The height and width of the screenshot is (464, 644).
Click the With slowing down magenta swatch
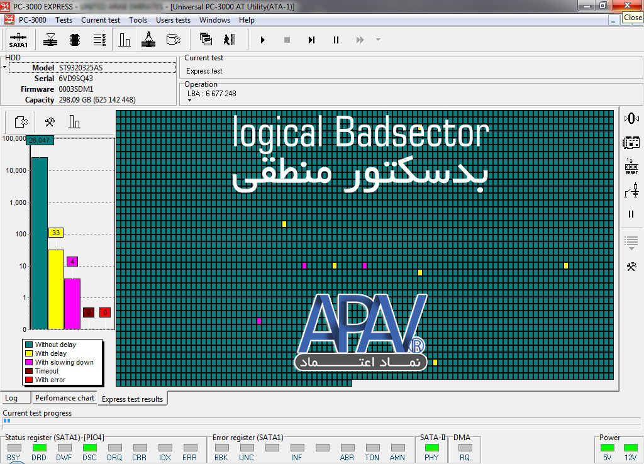pos(29,362)
